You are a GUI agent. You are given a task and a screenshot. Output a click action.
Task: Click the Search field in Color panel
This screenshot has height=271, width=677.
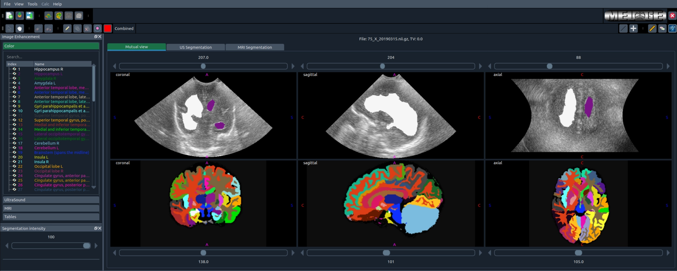pos(50,57)
